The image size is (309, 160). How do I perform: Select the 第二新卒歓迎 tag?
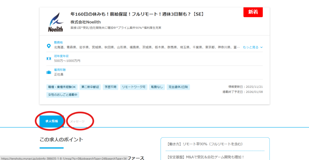click(90, 87)
